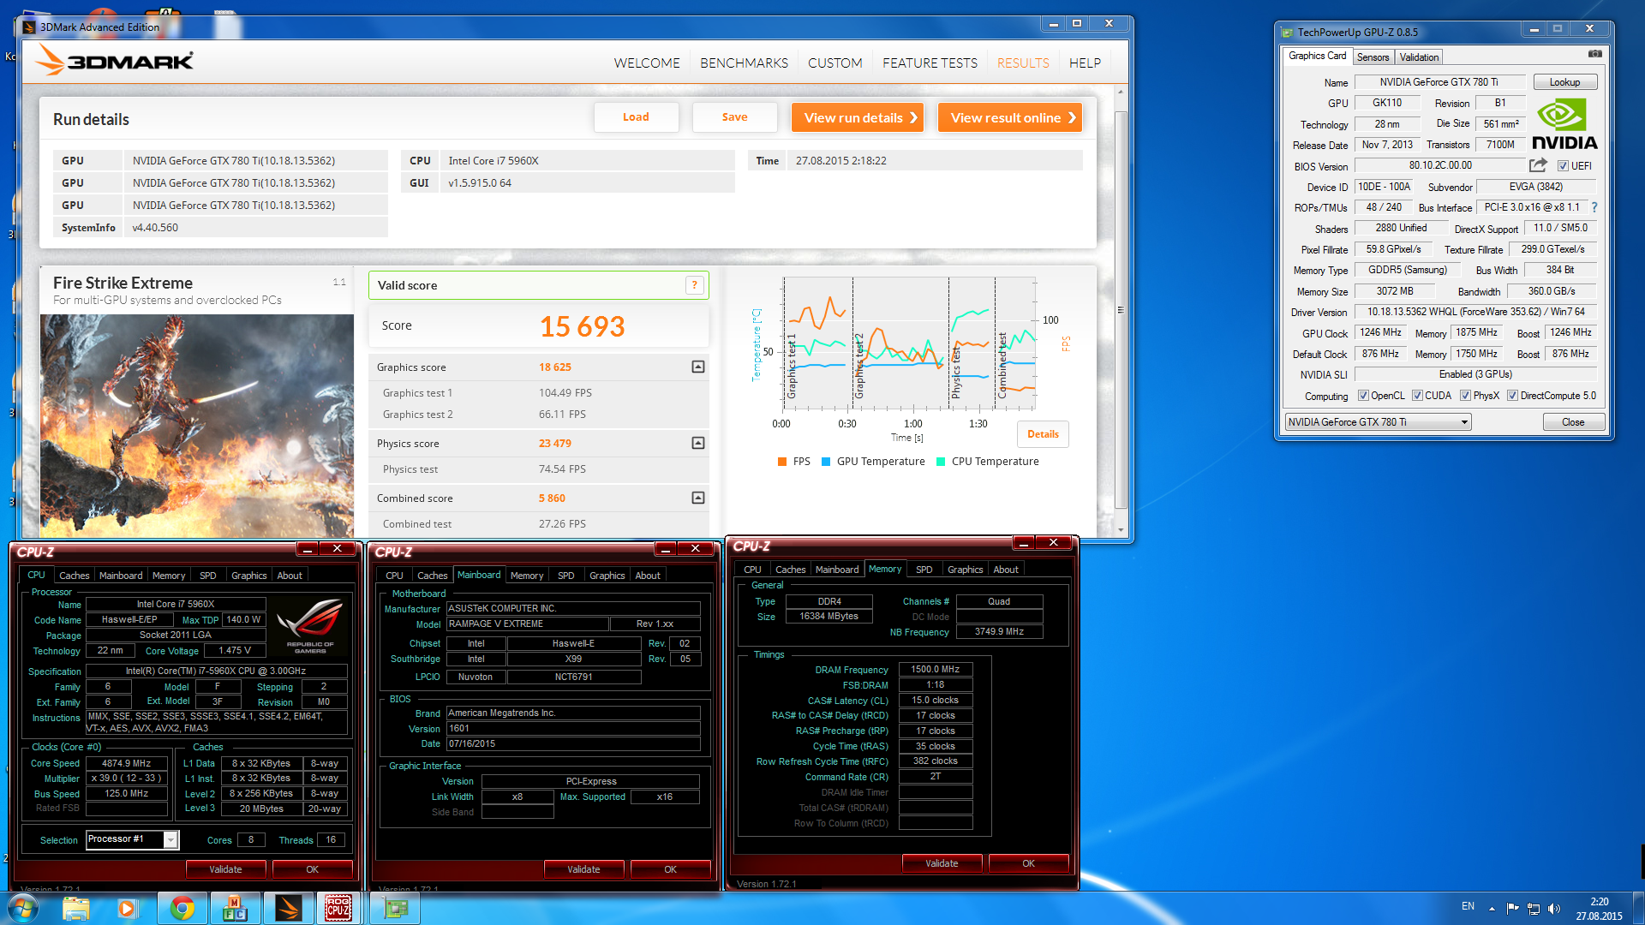The image size is (1645, 925).
Task: Open the FEATURE TESTS tab
Action: (930, 63)
